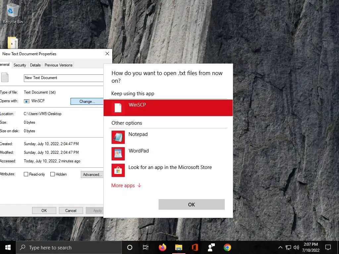Click the Microsoft Store bag icon
This screenshot has height=254, width=339.
click(x=118, y=170)
